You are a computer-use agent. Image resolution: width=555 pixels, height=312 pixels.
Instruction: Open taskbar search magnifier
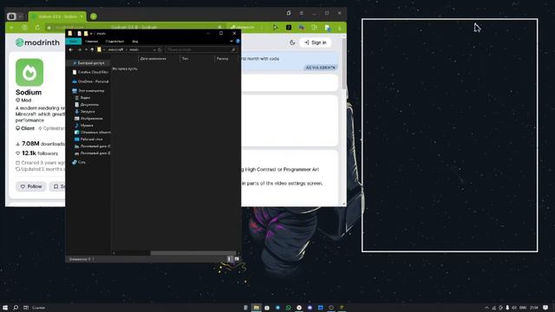point(16,308)
